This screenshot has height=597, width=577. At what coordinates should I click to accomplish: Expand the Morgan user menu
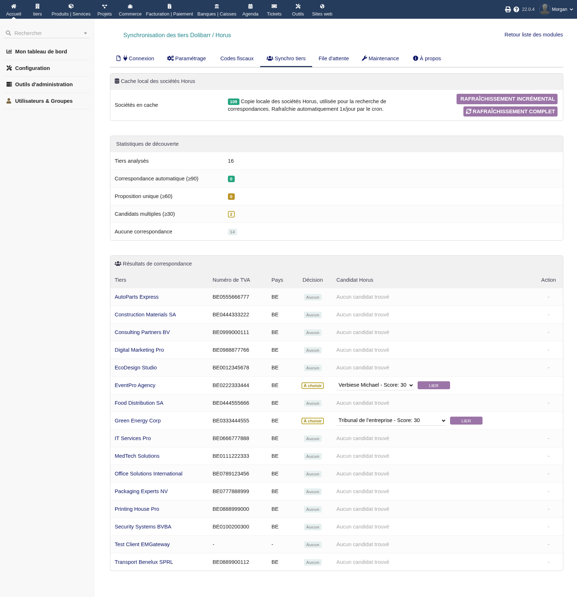[x=556, y=9]
